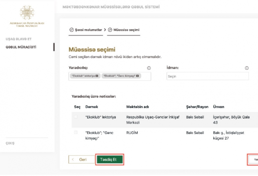The width and height of the screenshot is (258, 176).
Task: Tick the "Gənc kimyaçı" row checkbox
Action: [76, 132]
